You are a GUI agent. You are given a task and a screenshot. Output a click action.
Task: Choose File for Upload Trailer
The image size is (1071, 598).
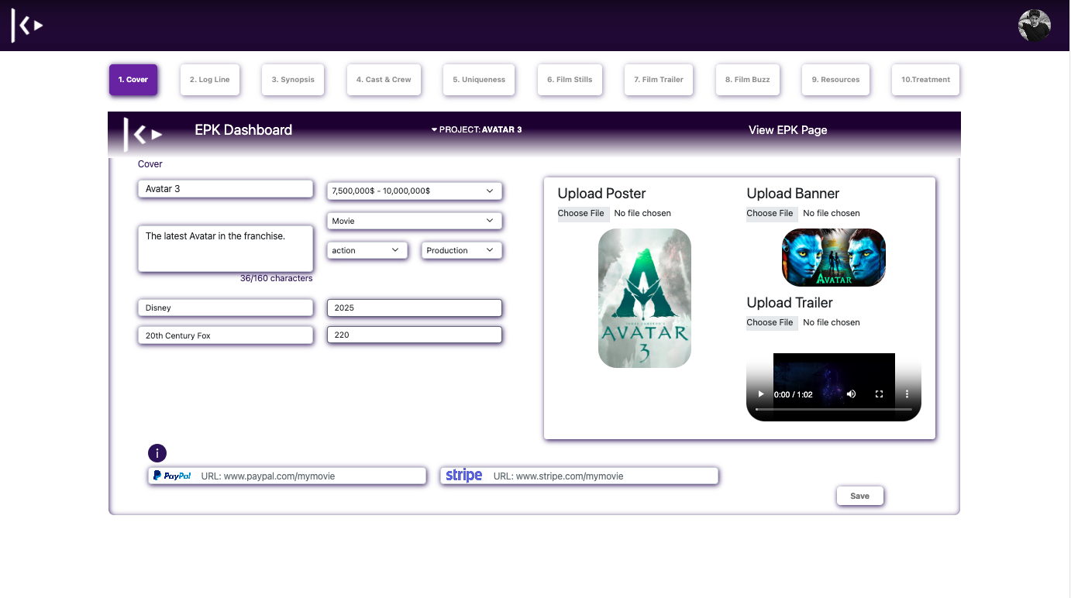[x=770, y=322]
